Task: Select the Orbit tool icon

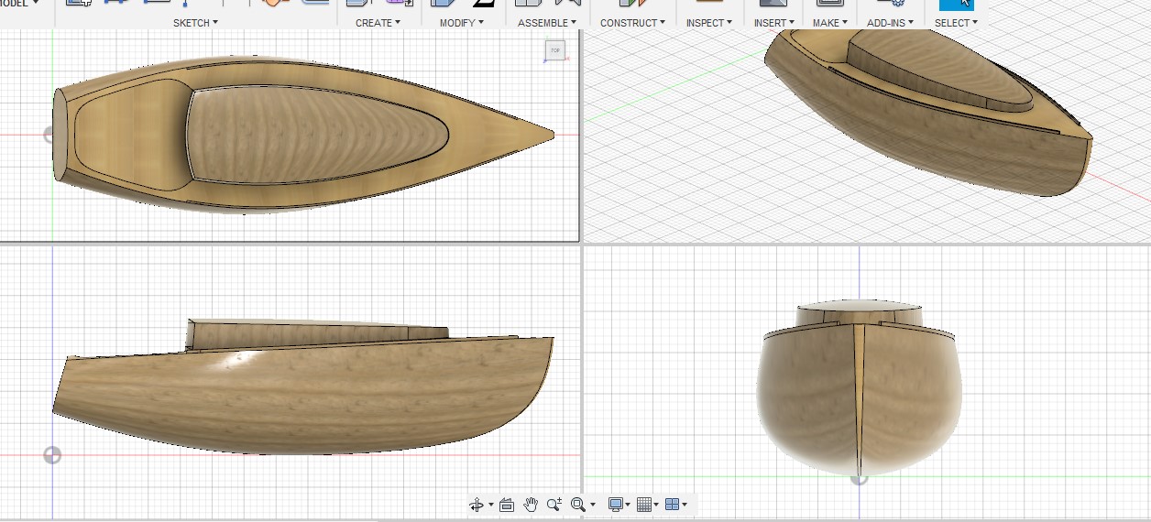Action: tap(476, 505)
